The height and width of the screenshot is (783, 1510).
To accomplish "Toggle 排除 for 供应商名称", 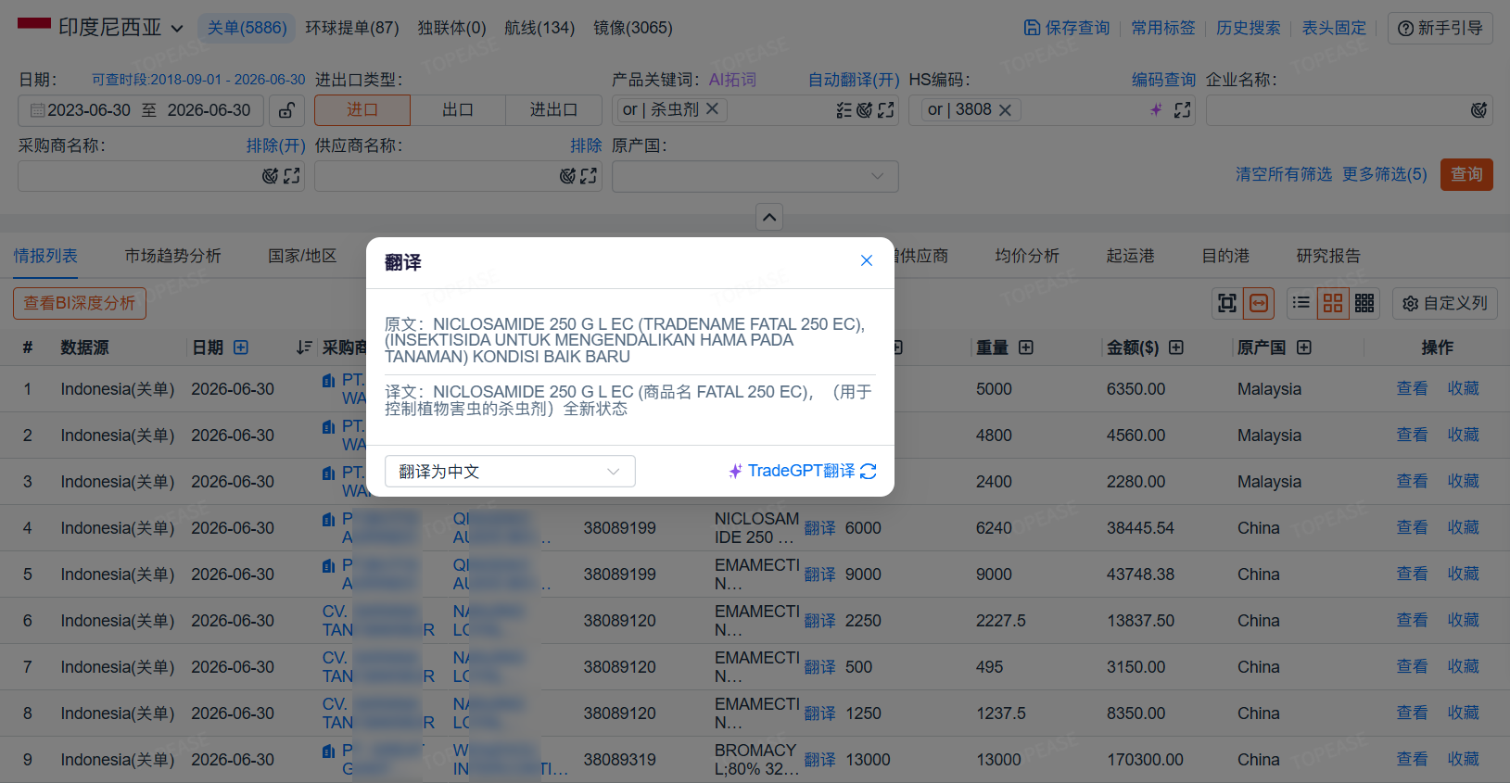I will point(586,145).
